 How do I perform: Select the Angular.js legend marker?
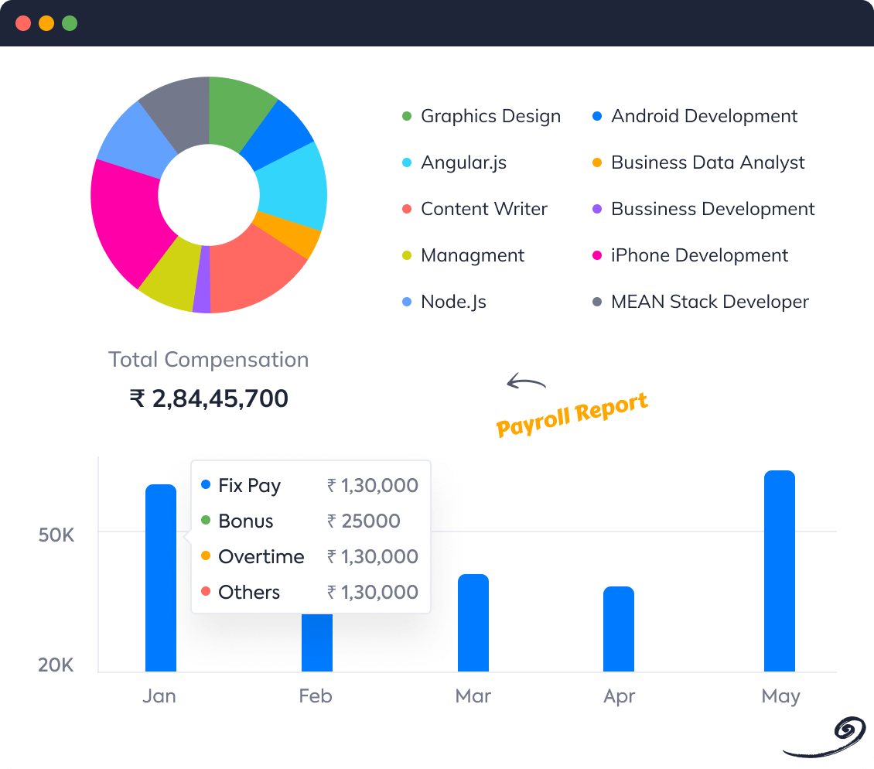(406, 162)
